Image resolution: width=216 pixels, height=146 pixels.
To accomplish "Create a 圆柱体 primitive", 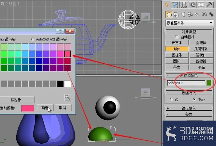I will click(177, 55).
